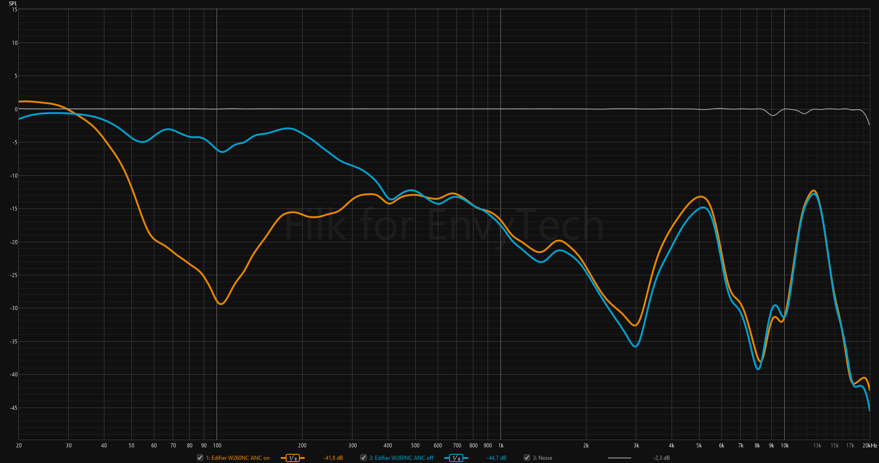Click the 20kHz frequency axis label
Screen dimensions: 879x463
[870, 446]
